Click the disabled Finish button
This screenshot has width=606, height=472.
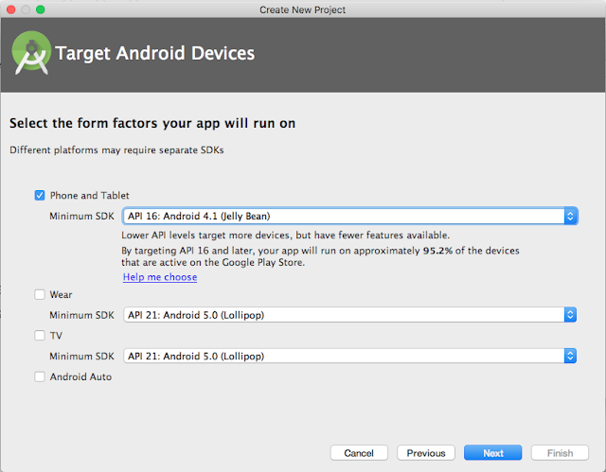pyautogui.click(x=560, y=453)
